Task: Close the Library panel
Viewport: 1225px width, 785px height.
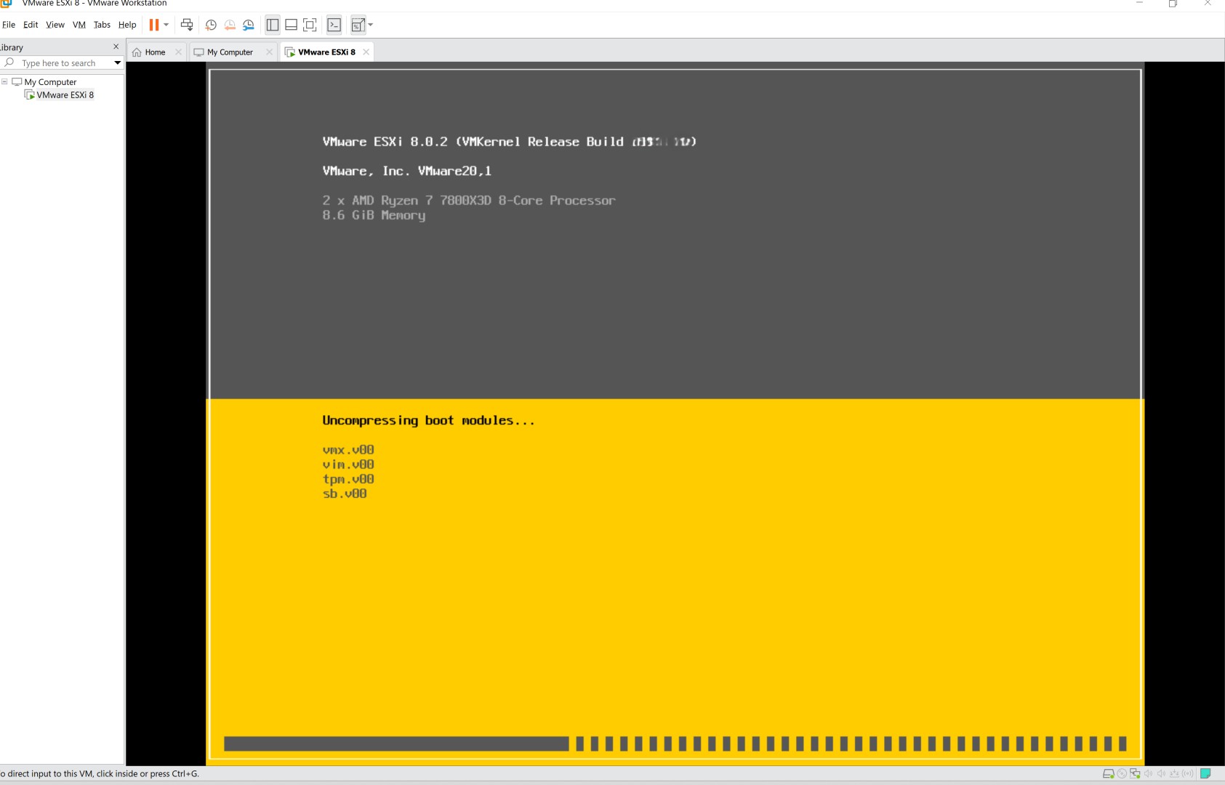Action: click(x=116, y=47)
